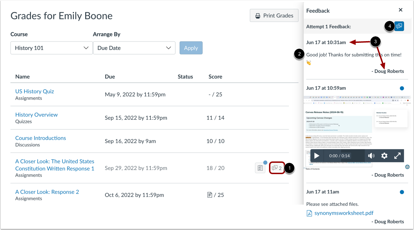Open the US History Quiz assignment

point(34,91)
